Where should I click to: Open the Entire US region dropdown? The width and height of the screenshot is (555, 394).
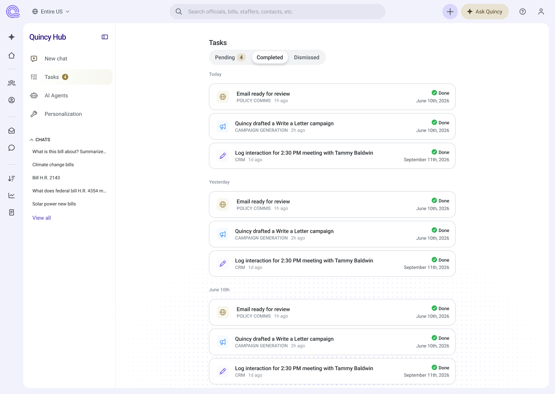coord(51,12)
